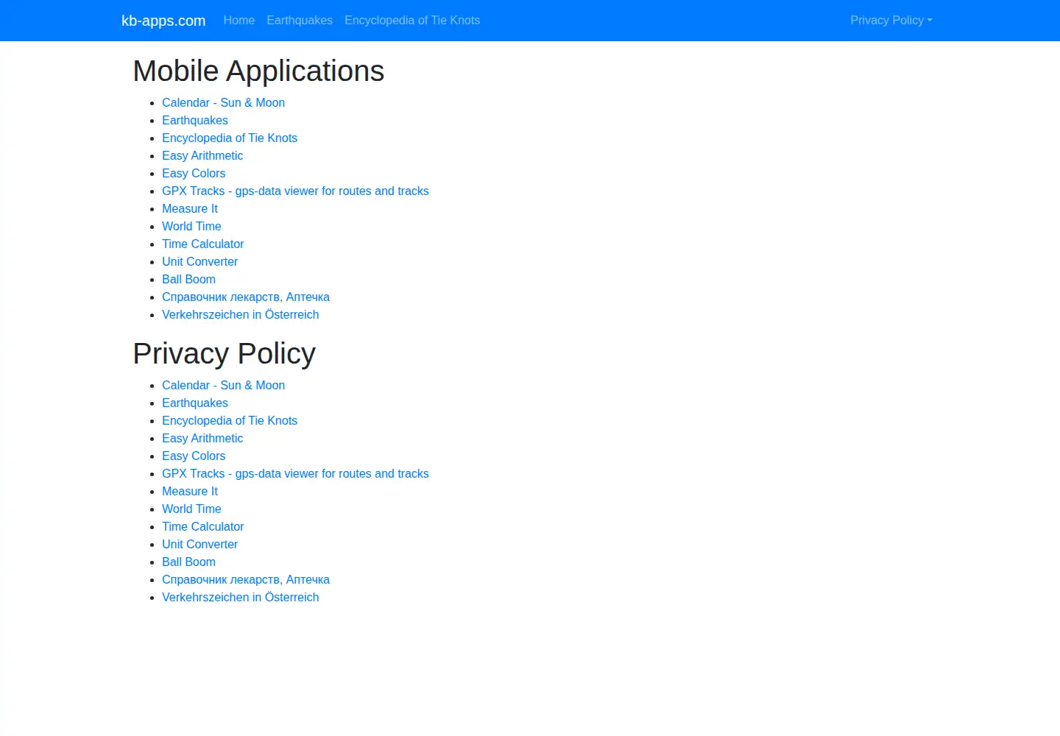View Unit Converter in the Privacy Policy list
This screenshot has width=1060, height=736.
[x=199, y=545]
